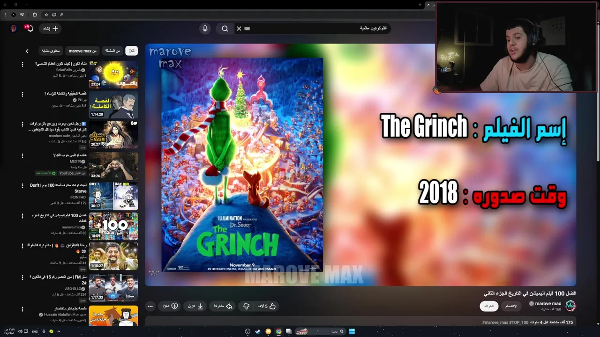This screenshot has width=600, height=337.
Task: Select the 'الكل' filter chip
Action: tap(132, 51)
